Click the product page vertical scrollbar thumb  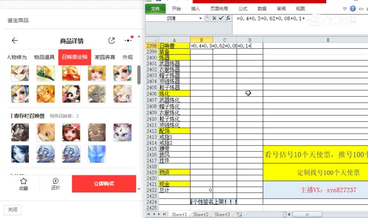139,75
